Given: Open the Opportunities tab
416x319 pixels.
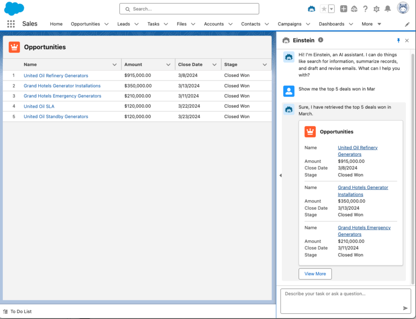Looking at the screenshot, I should [85, 24].
